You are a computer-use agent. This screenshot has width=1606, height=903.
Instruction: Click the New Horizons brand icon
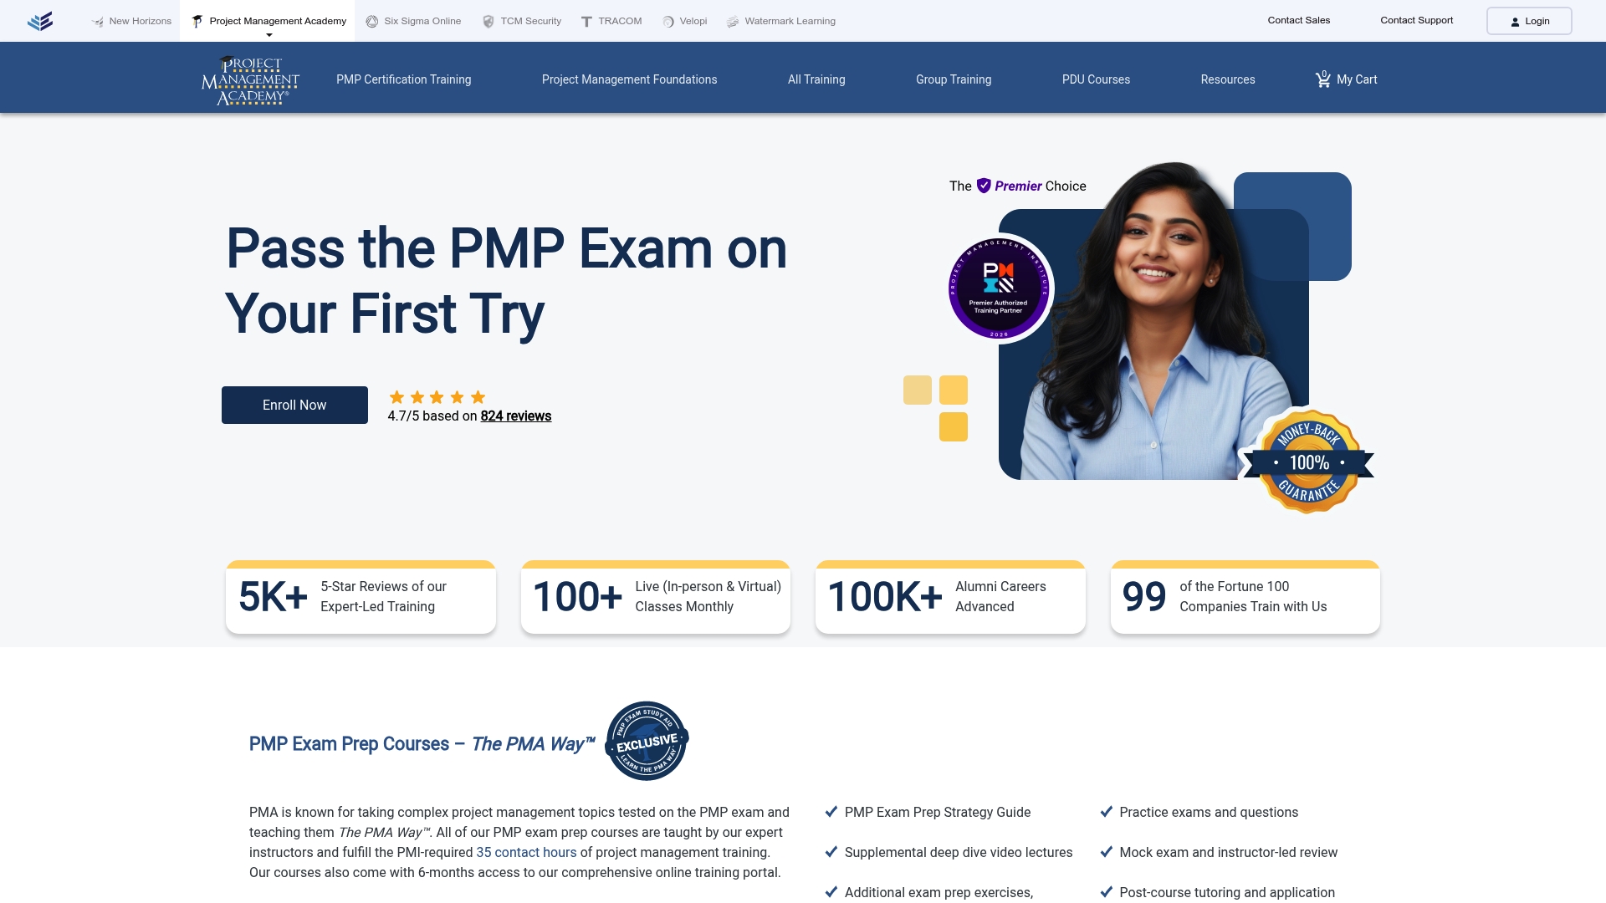(97, 21)
